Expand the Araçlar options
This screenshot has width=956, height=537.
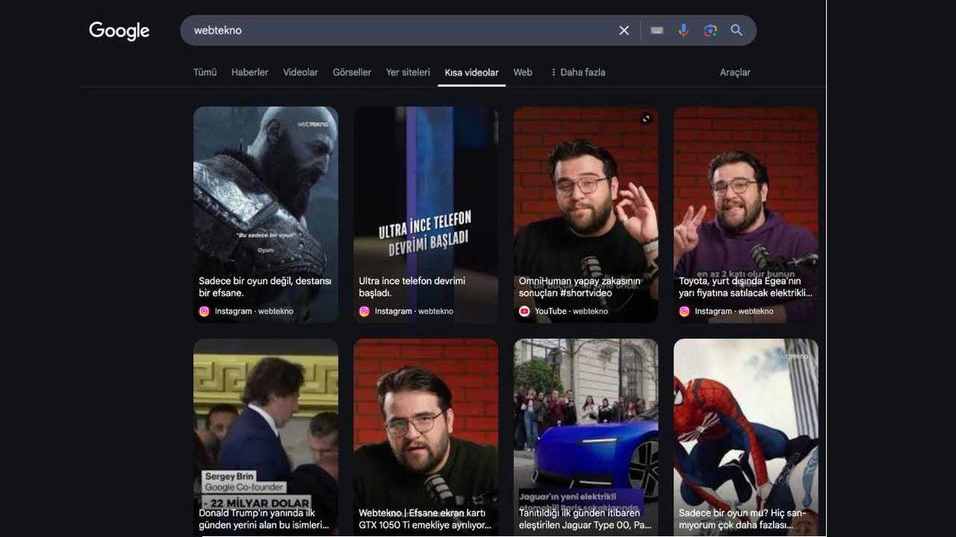pos(731,72)
